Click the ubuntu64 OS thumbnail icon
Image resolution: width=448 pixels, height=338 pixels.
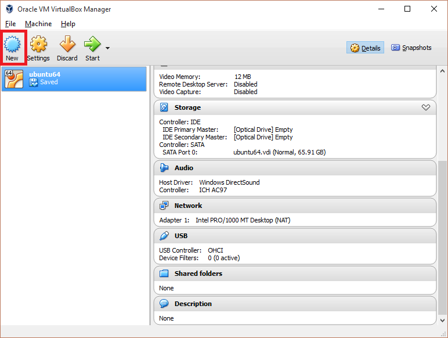click(14, 79)
